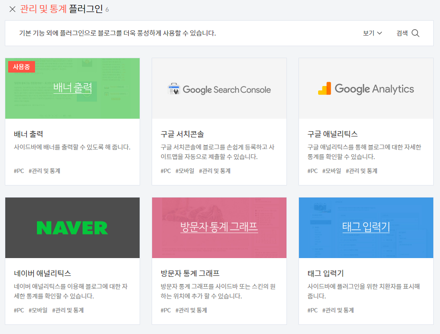Select the 배너 출력 card title
Screen dimensions: 440x334
click(x=28, y=134)
